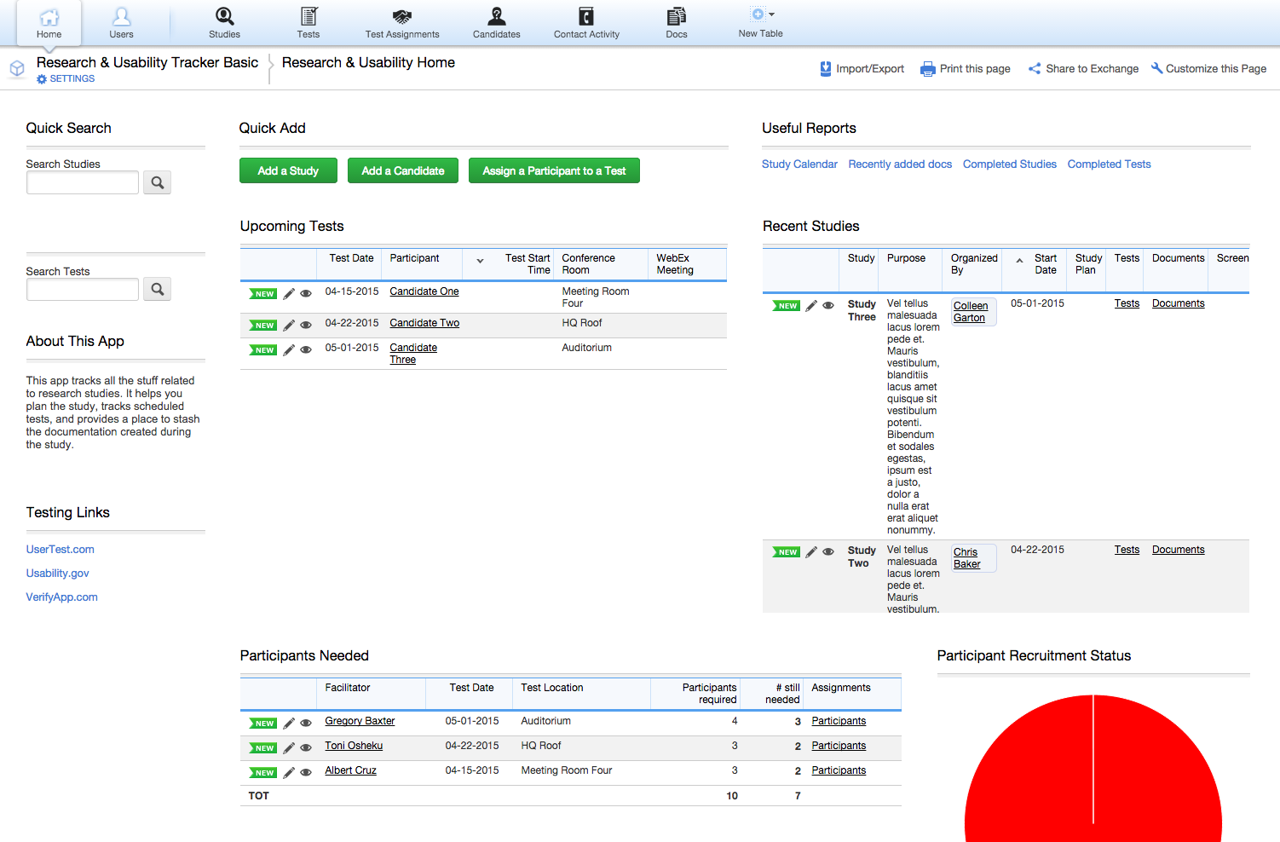This screenshot has width=1280, height=842.
Task: Click Customize this Page wrench
Action: 1208,69
